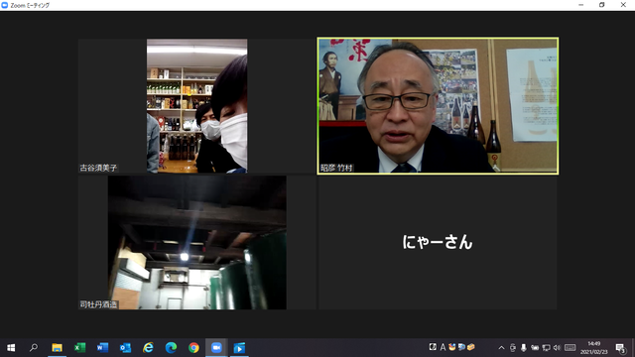635x357 pixels.
Task: Click the Windows Start button
Action: (11, 348)
